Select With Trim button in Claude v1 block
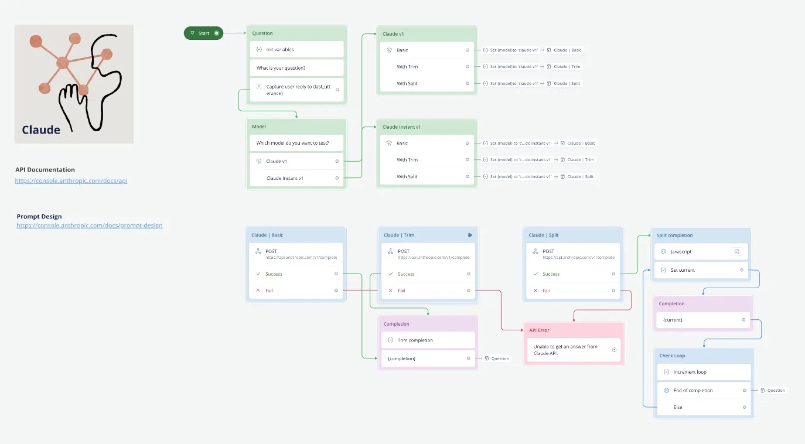Screen dimensions: 805x444 pyautogui.click(x=428, y=67)
